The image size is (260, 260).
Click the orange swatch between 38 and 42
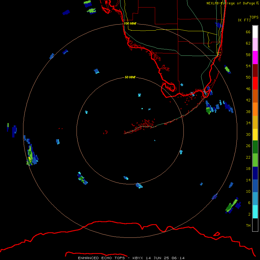point(255,109)
